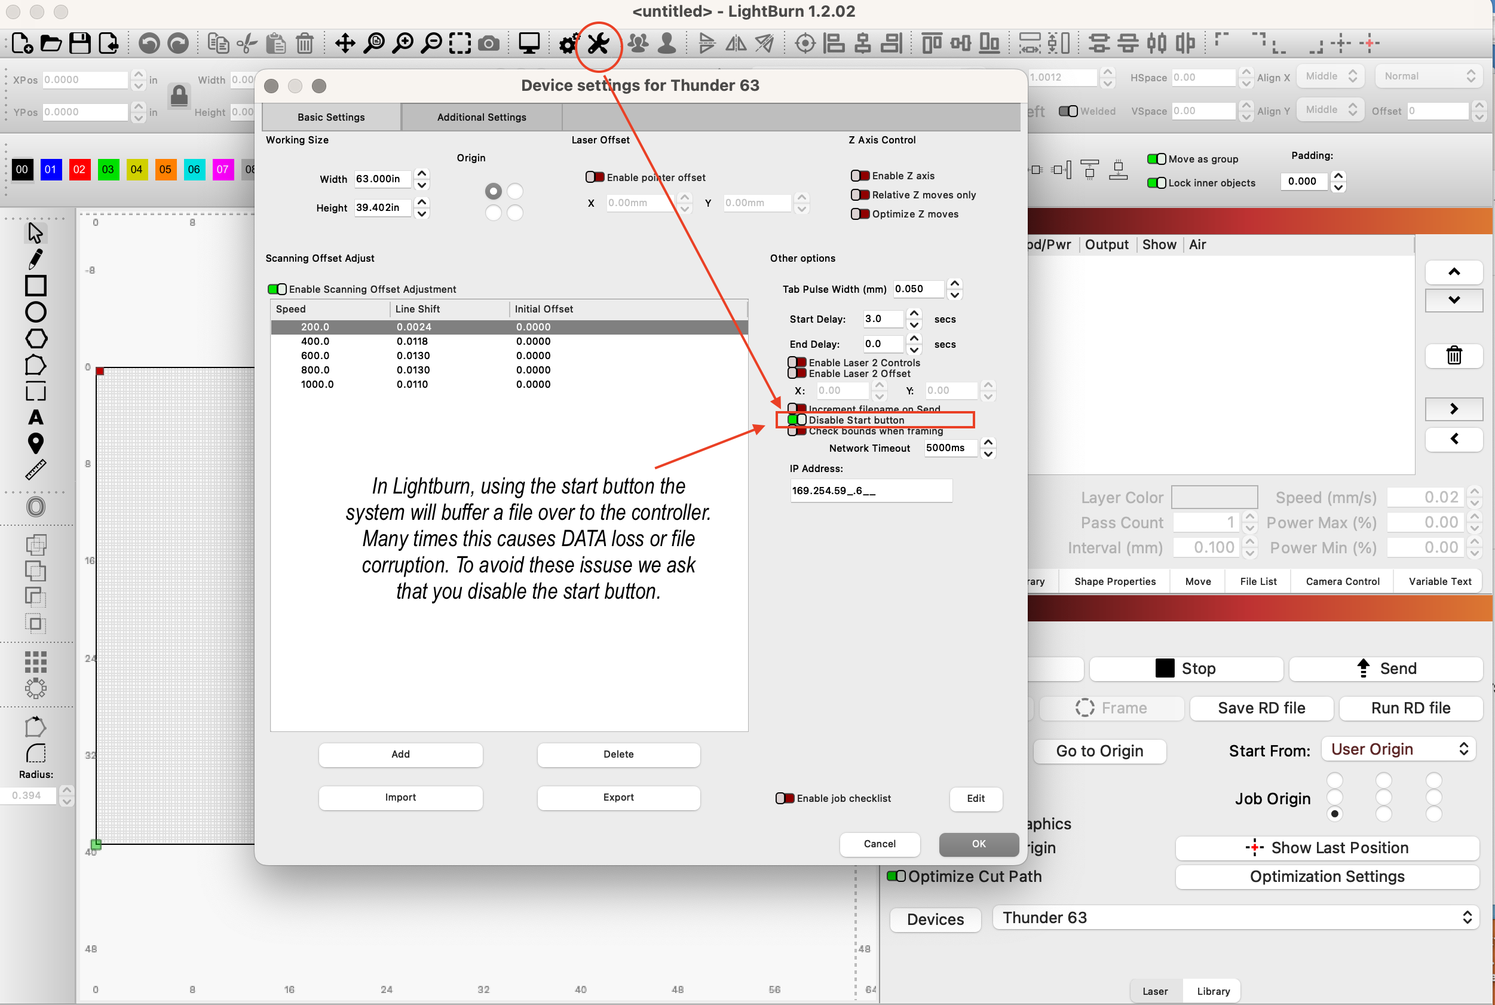Switch to the Library tab
This screenshot has height=1005, width=1495.
[x=1213, y=990]
